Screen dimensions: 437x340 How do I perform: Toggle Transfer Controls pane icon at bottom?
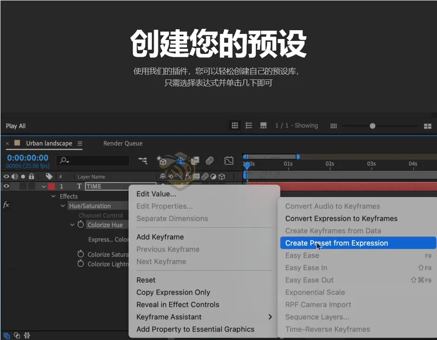pyautogui.click(x=17, y=335)
